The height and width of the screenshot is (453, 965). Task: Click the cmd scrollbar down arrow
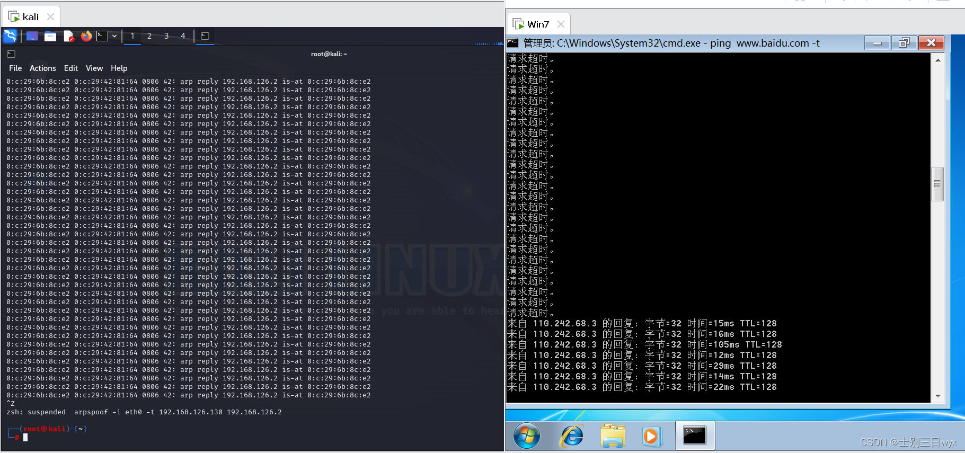938,396
